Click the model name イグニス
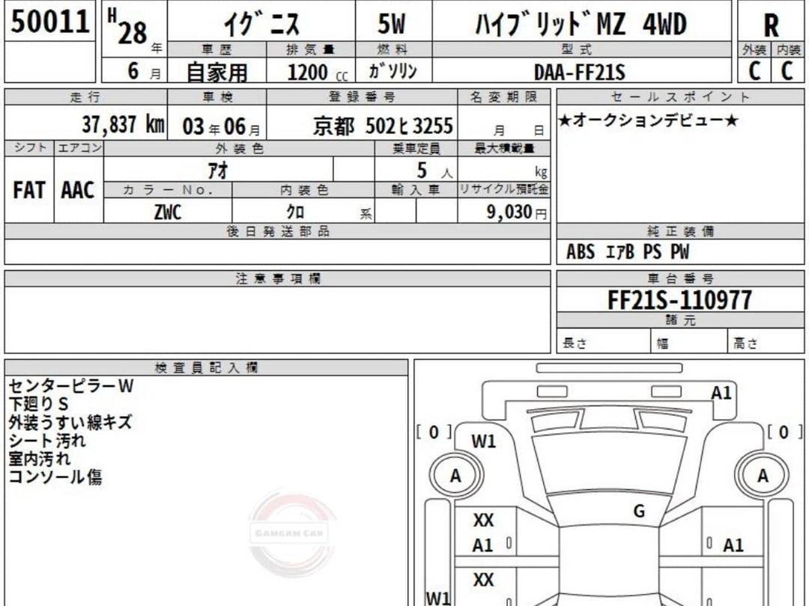 point(261,24)
